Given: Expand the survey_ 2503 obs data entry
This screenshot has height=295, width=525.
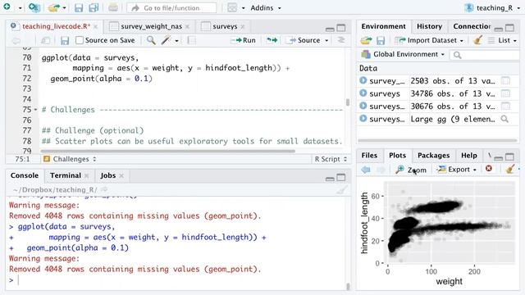Looking at the screenshot, I should (363, 80).
